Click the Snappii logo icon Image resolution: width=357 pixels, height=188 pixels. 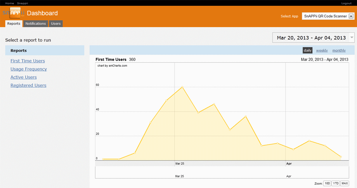click(14, 13)
